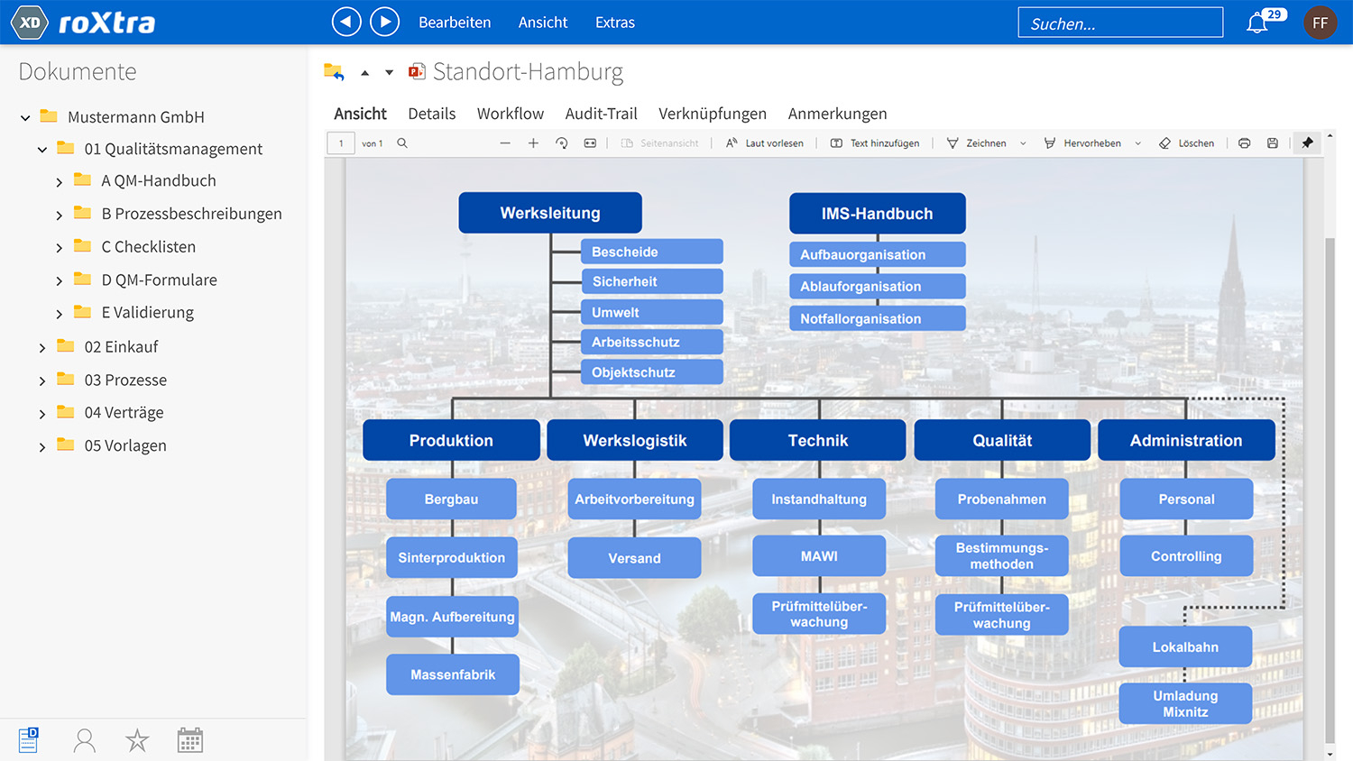The width and height of the screenshot is (1353, 761).
Task: Expand the 05 Vorlagen folder
Action: (x=42, y=447)
